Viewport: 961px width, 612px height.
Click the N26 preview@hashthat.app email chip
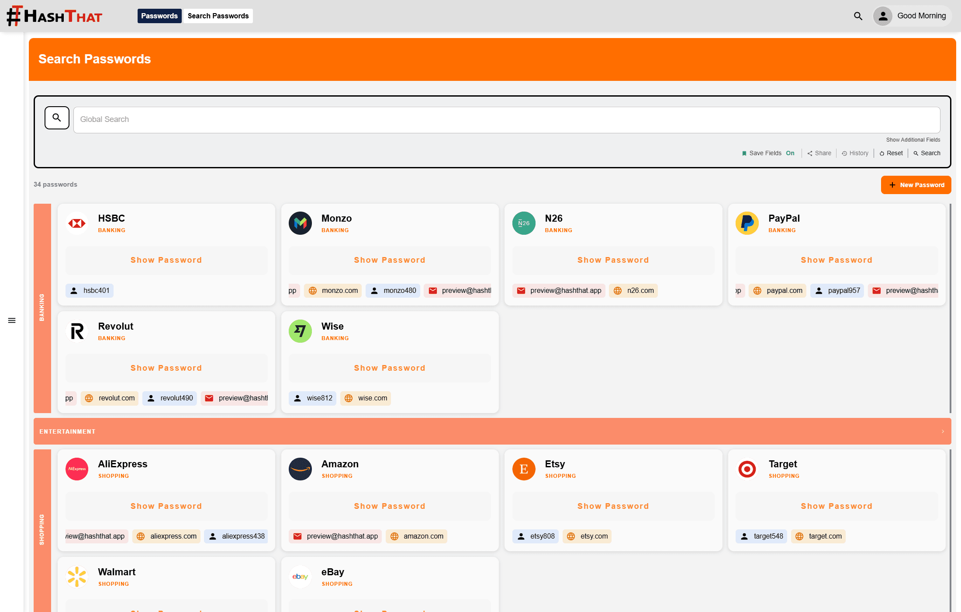coord(559,290)
